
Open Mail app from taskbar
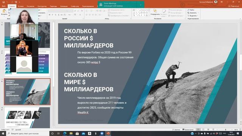(x=83, y=133)
